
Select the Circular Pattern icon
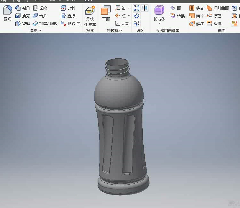[137, 16]
